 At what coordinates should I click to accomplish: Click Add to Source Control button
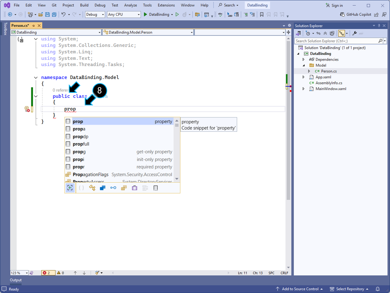pos(299,289)
